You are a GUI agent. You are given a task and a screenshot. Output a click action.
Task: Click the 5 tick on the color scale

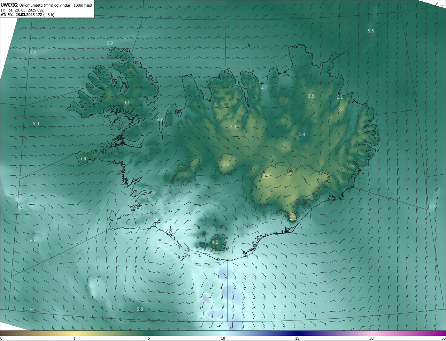(x=149, y=339)
